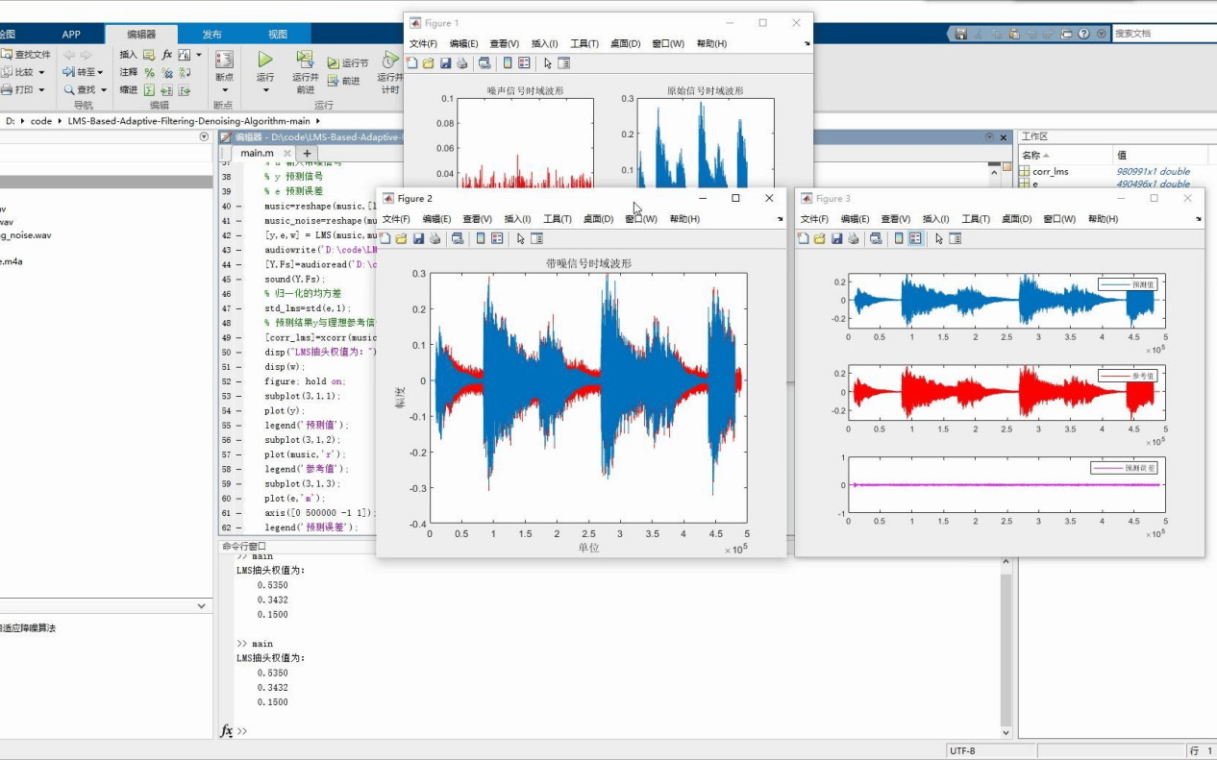Click the search documentation input field
The height and width of the screenshot is (760, 1217).
1161,33
